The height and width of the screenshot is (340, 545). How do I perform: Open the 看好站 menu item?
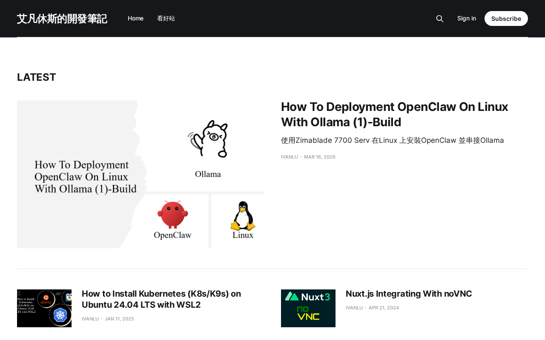pos(166,18)
